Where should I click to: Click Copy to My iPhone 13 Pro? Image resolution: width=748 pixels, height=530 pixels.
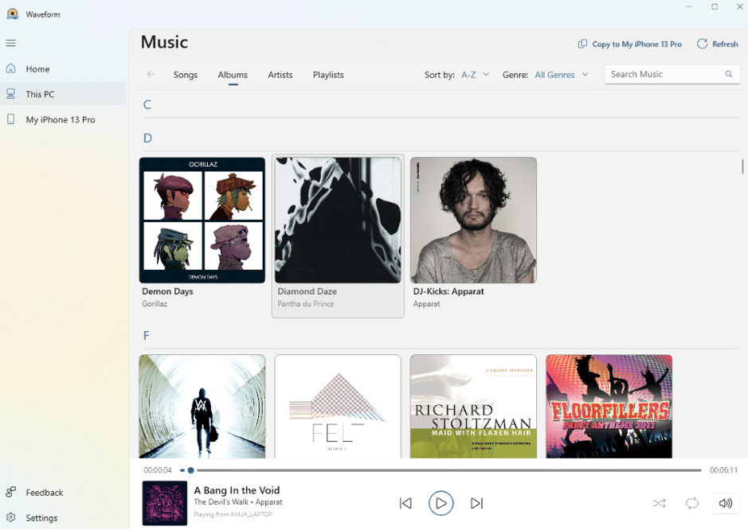[x=629, y=44]
